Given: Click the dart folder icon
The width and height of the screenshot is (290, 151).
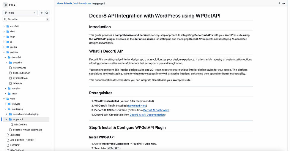Looking at the screenshot, I should coord(8,31).
